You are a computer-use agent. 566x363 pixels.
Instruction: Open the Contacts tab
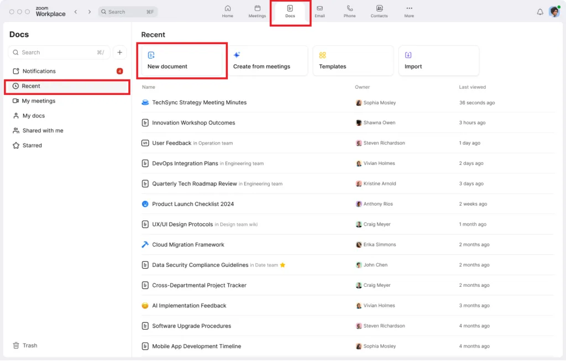tap(379, 12)
